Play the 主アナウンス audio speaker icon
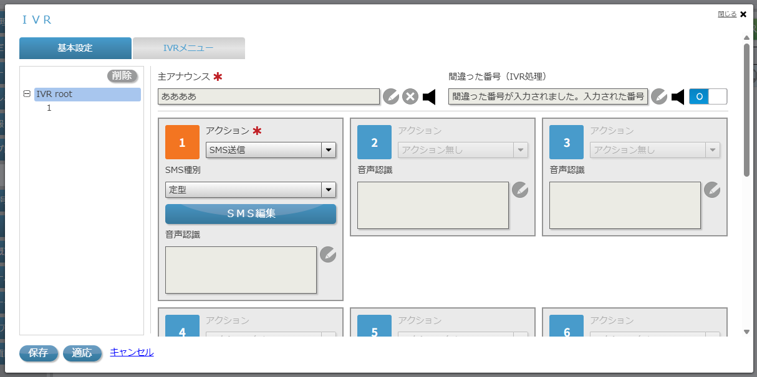 429,96
